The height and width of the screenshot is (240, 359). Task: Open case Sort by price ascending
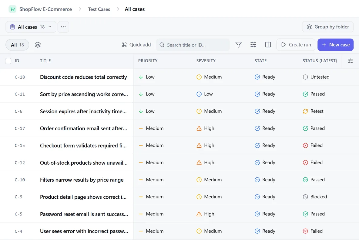84,94
